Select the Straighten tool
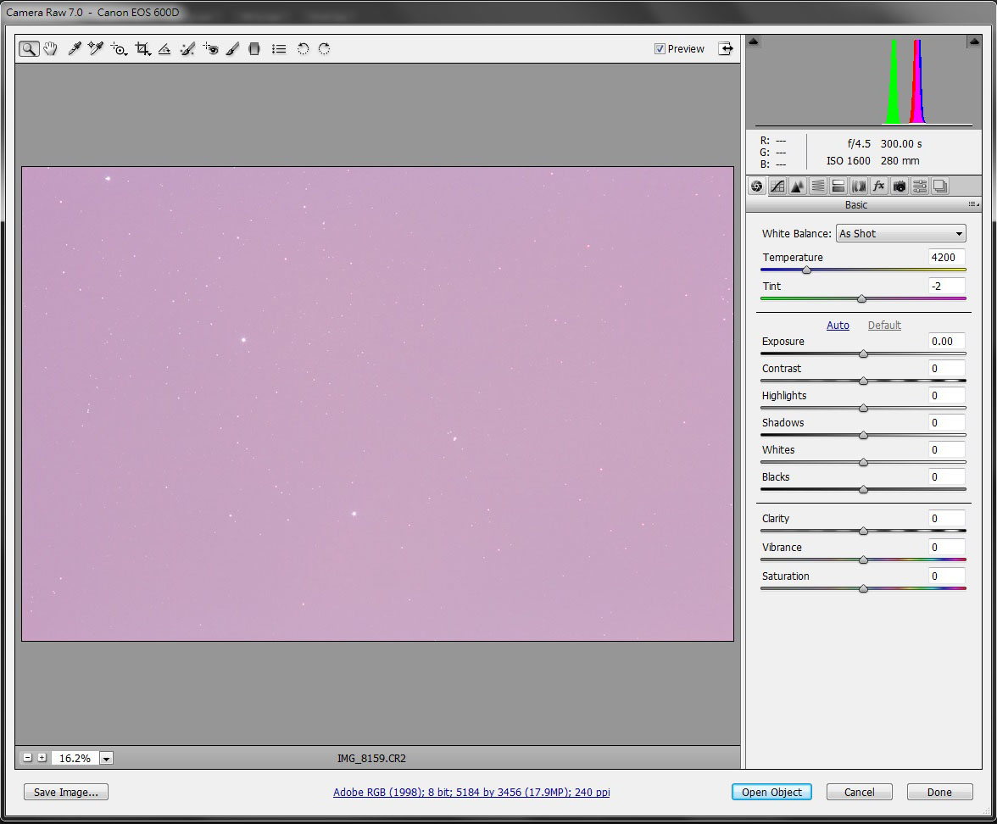Image resolution: width=997 pixels, height=824 pixels. pos(164,49)
